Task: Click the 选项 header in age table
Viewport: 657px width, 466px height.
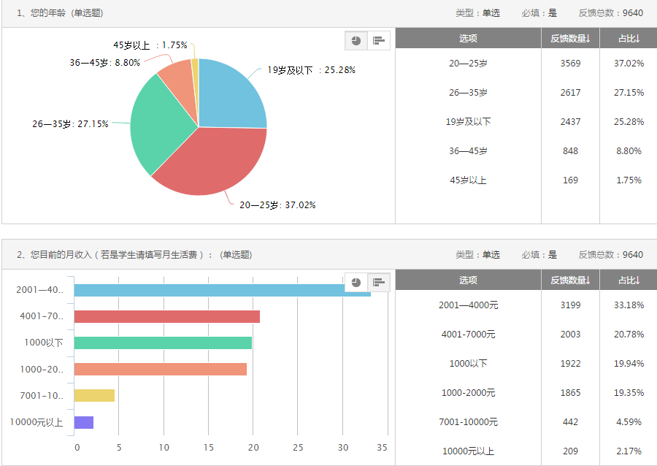Action: (468, 38)
